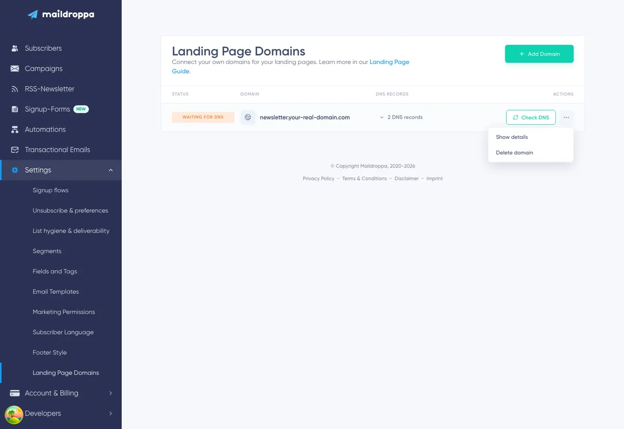The height and width of the screenshot is (429, 624).
Task: Click the NEW badge next to Signup-Forms
Action: coord(81,109)
